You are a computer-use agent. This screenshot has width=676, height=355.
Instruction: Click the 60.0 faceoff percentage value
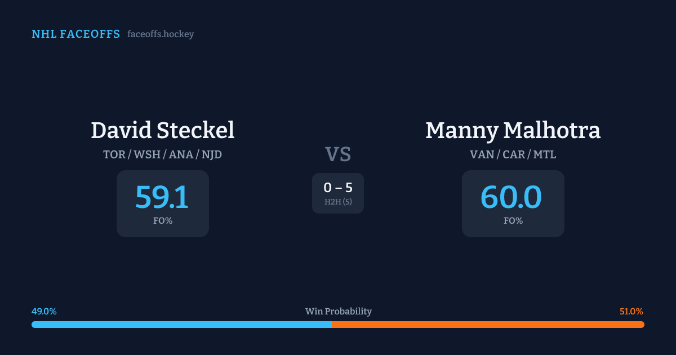pos(511,197)
